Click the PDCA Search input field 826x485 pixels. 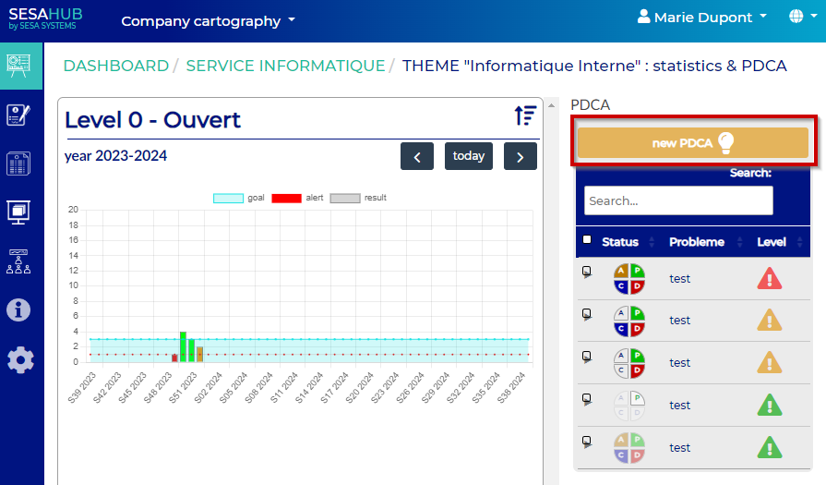click(678, 200)
